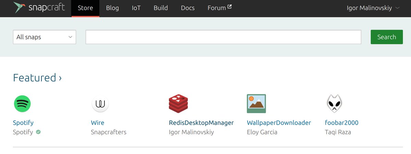Click the Snapcrafters publisher name
Viewport: 411px width, 154px height.
(x=109, y=132)
